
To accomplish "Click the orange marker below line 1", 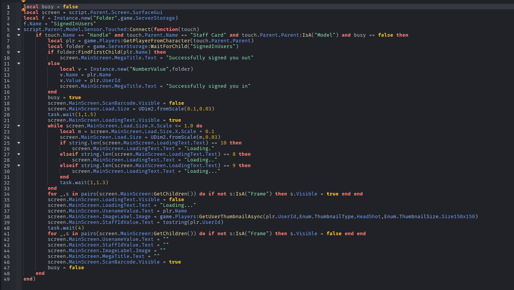I will [23, 9].
